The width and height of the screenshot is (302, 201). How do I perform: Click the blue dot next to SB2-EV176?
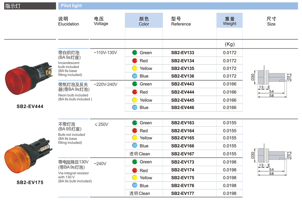coord(135,186)
